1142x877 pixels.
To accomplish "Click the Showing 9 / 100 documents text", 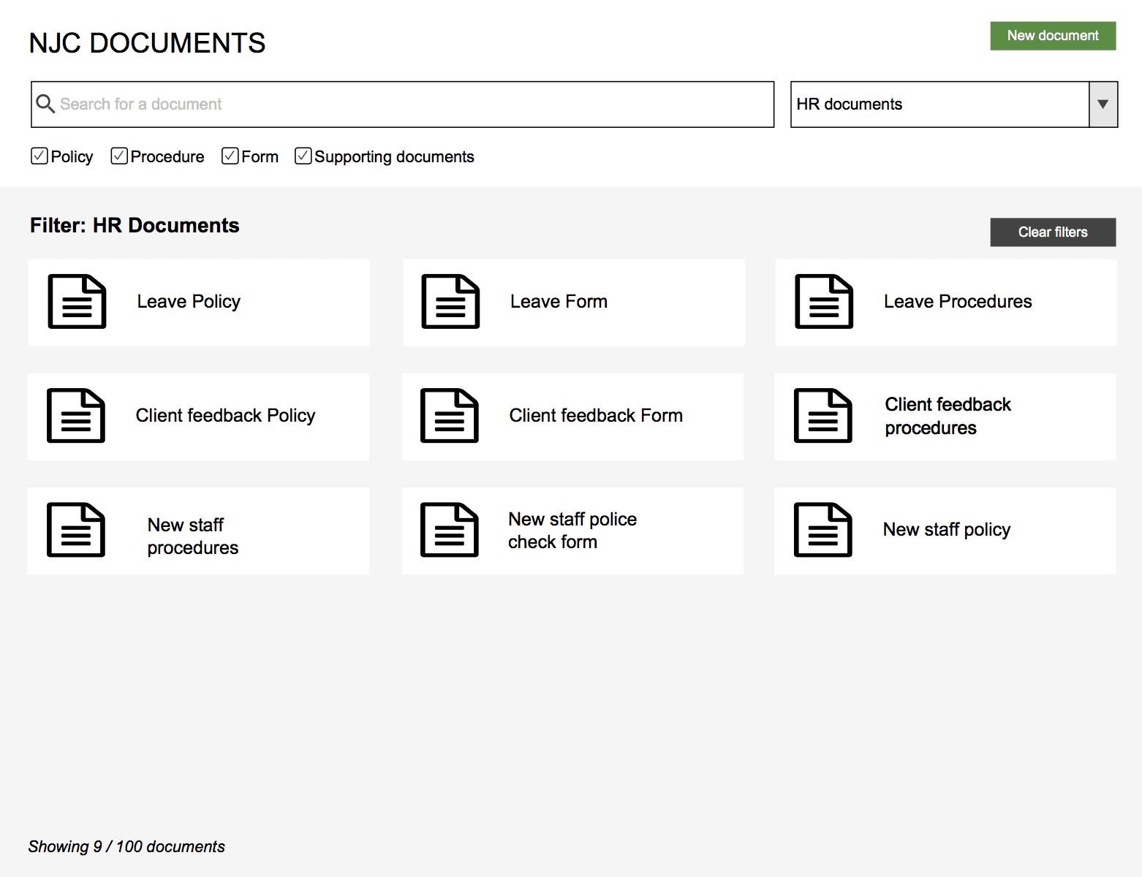I will [x=126, y=846].
